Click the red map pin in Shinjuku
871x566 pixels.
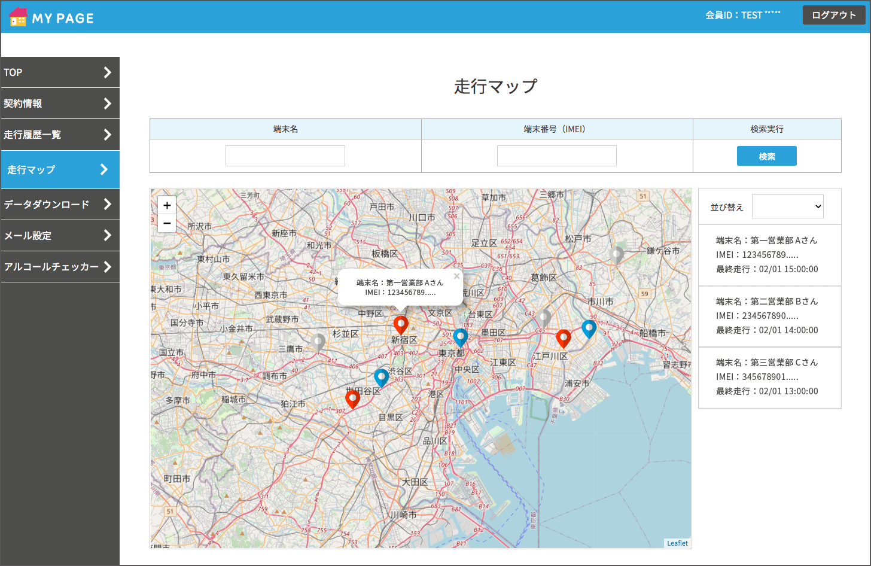click(401, 324)
